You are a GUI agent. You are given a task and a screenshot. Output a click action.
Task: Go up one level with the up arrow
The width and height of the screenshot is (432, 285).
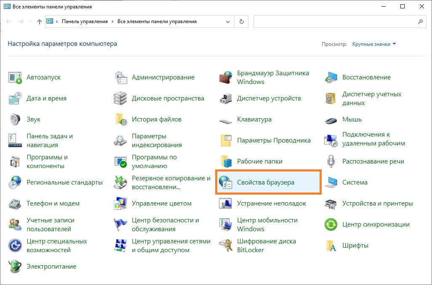40,21
